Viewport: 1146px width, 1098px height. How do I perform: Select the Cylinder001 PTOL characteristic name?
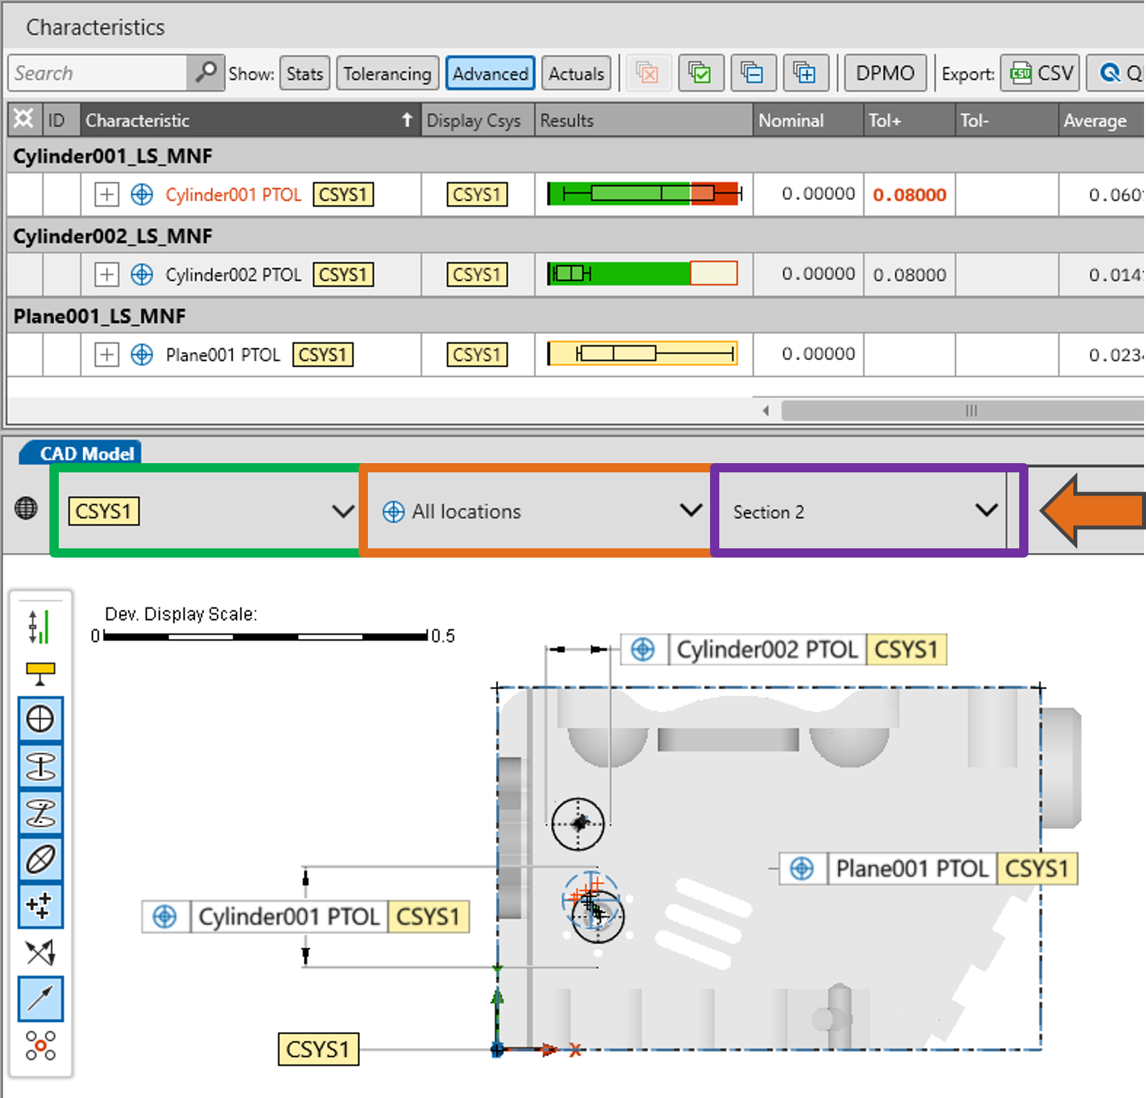pyautogui.click(x=233, y=195)
